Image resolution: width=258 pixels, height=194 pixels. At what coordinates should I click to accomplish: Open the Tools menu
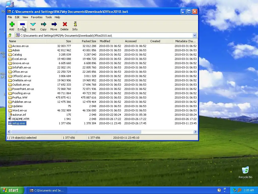pos(49,17)
